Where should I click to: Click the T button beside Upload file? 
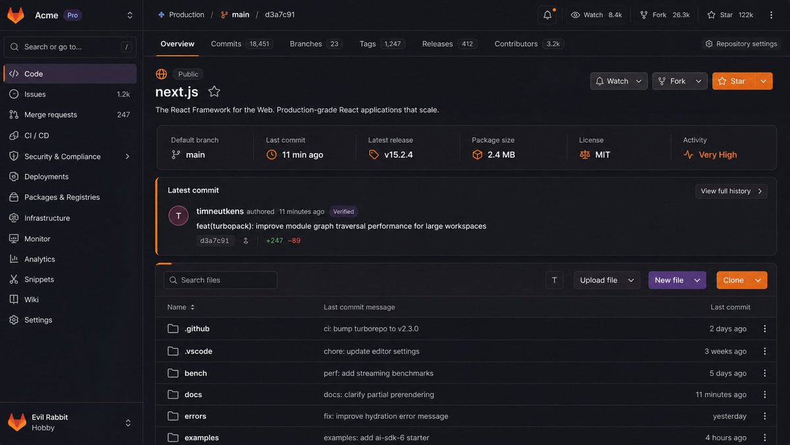coord(554,280)
